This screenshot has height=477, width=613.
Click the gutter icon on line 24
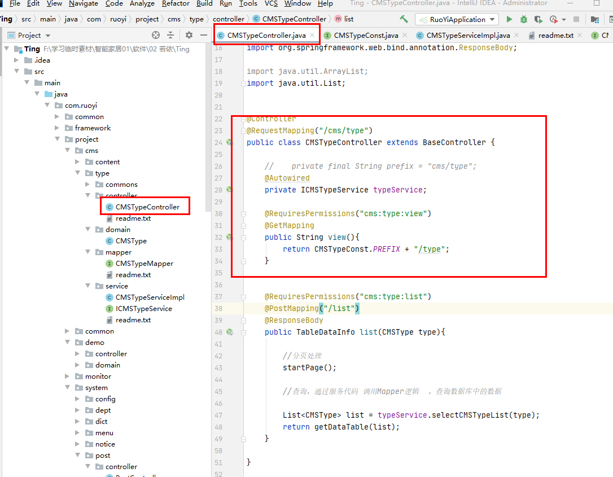coord(230,143)
